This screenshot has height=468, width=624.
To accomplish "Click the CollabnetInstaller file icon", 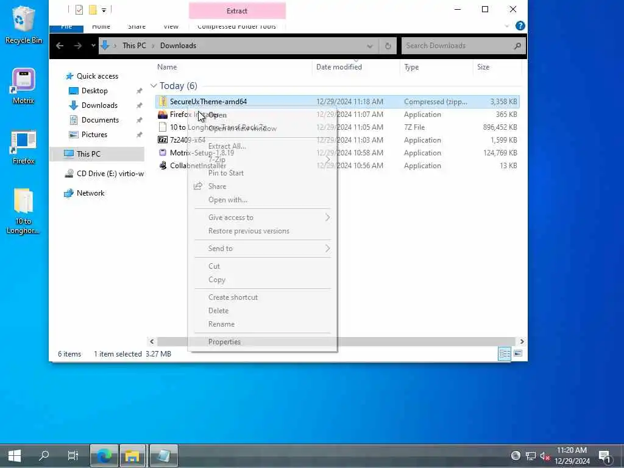I will pyautogui.click(x=163, y=166).
